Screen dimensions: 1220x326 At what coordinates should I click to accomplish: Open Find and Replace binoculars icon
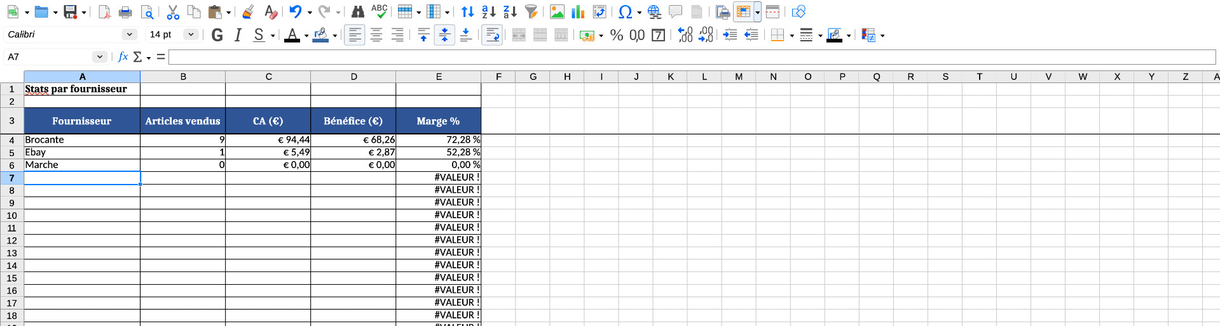tap(358, 11)
